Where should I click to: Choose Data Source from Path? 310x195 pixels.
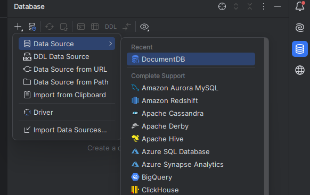67,82
